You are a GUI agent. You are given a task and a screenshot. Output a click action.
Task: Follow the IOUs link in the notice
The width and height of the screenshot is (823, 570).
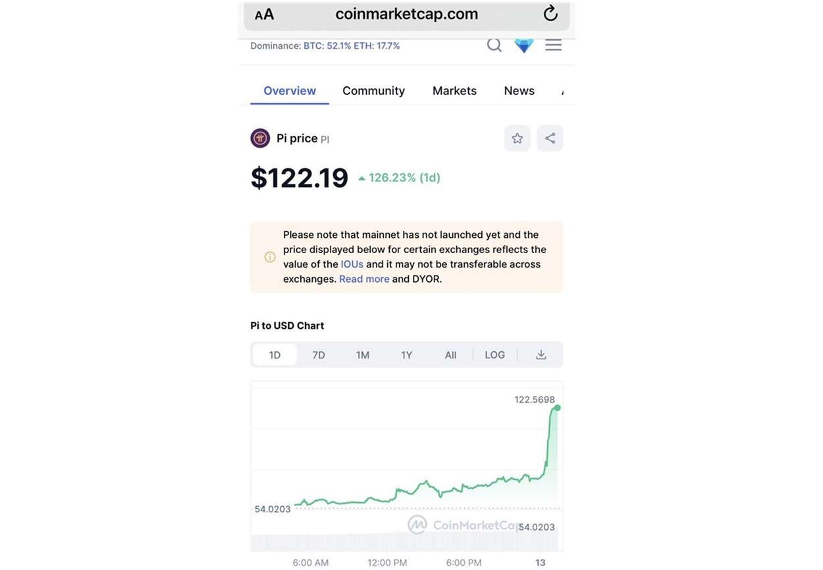tap(352, 264)
